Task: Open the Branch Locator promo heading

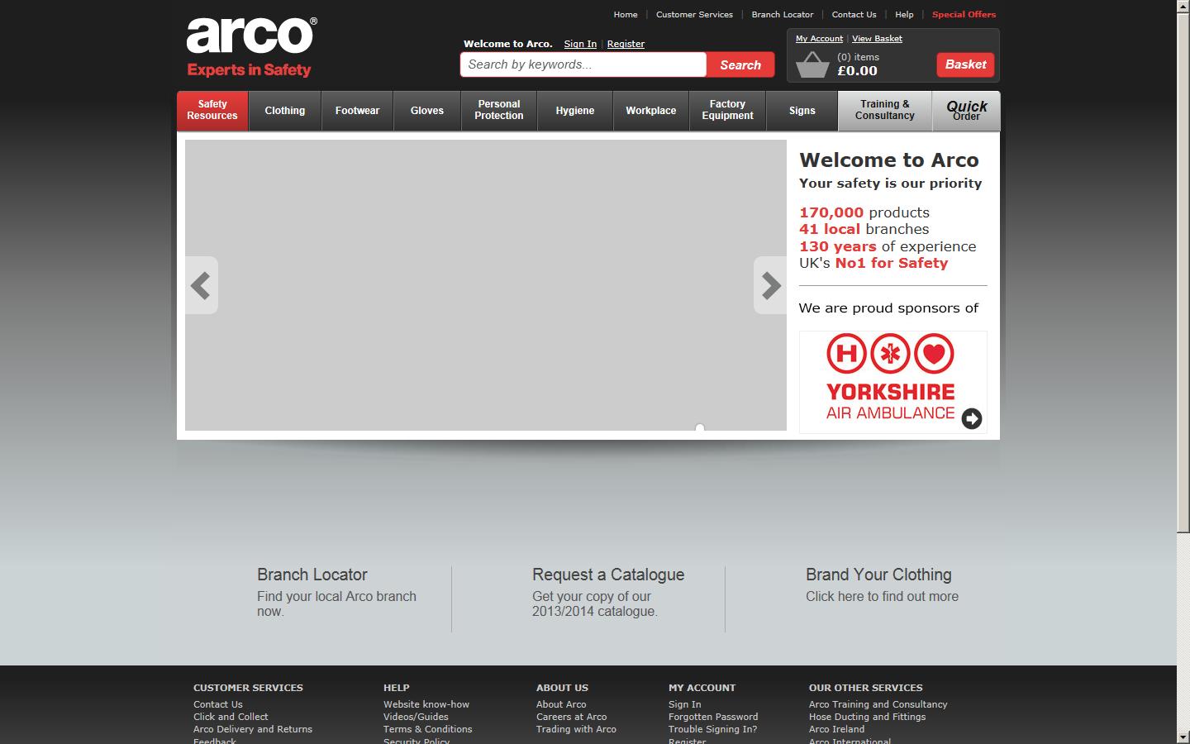Action: click(312, 575)
